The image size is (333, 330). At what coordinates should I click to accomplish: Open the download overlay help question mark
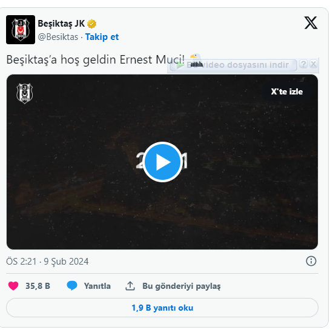point(303,64)
